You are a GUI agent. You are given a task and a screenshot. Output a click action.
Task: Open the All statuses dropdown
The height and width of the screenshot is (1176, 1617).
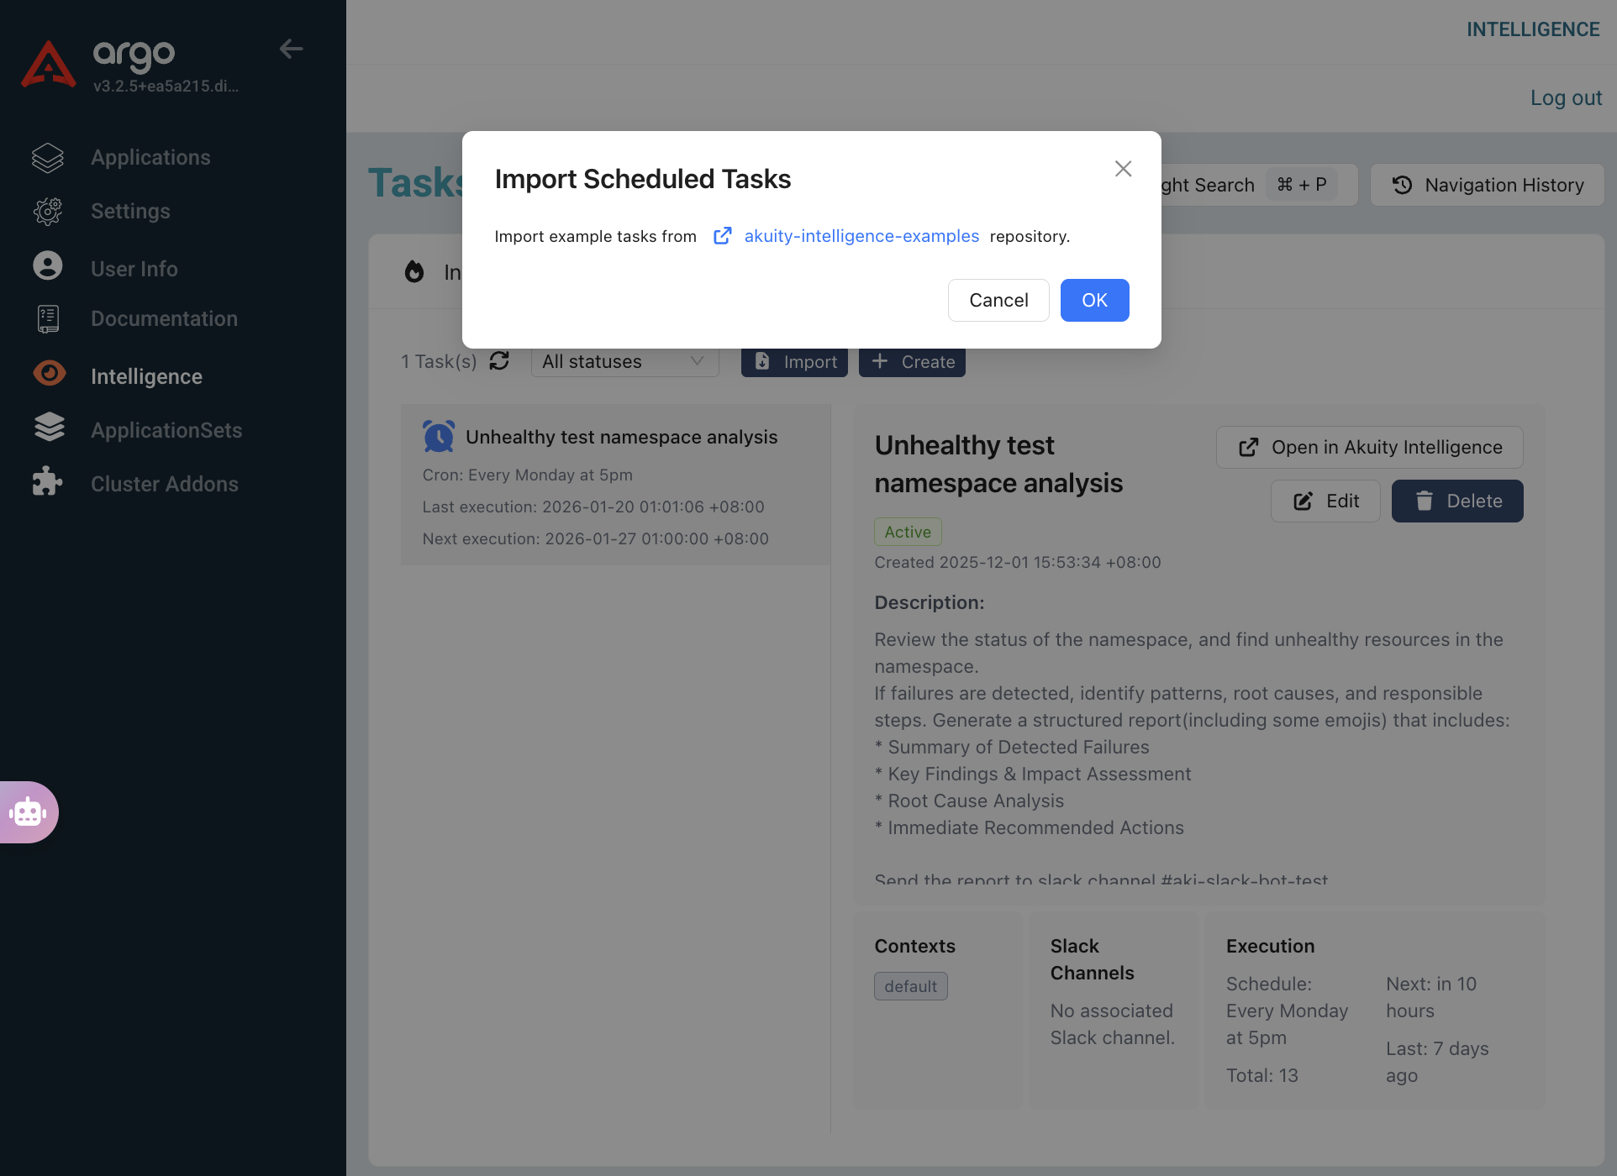click(x=624, y=361)
